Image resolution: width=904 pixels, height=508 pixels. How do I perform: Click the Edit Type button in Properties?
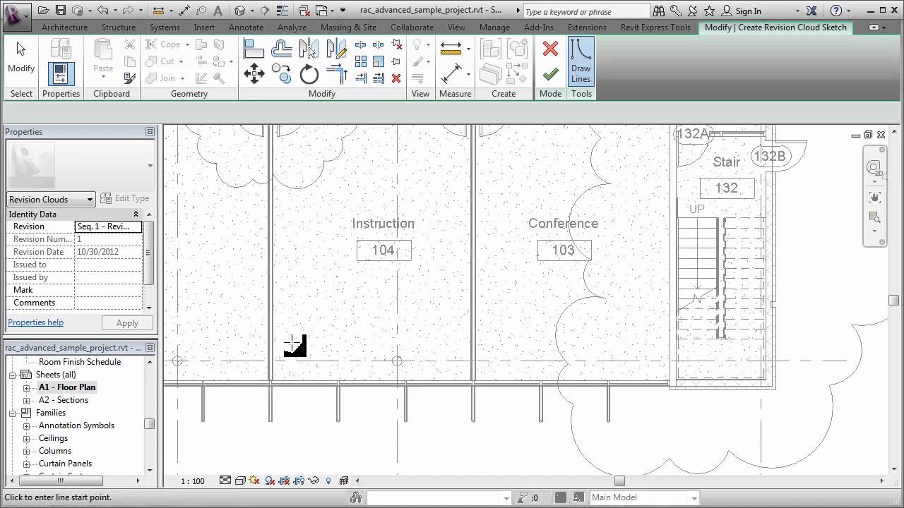click(125, 198)
